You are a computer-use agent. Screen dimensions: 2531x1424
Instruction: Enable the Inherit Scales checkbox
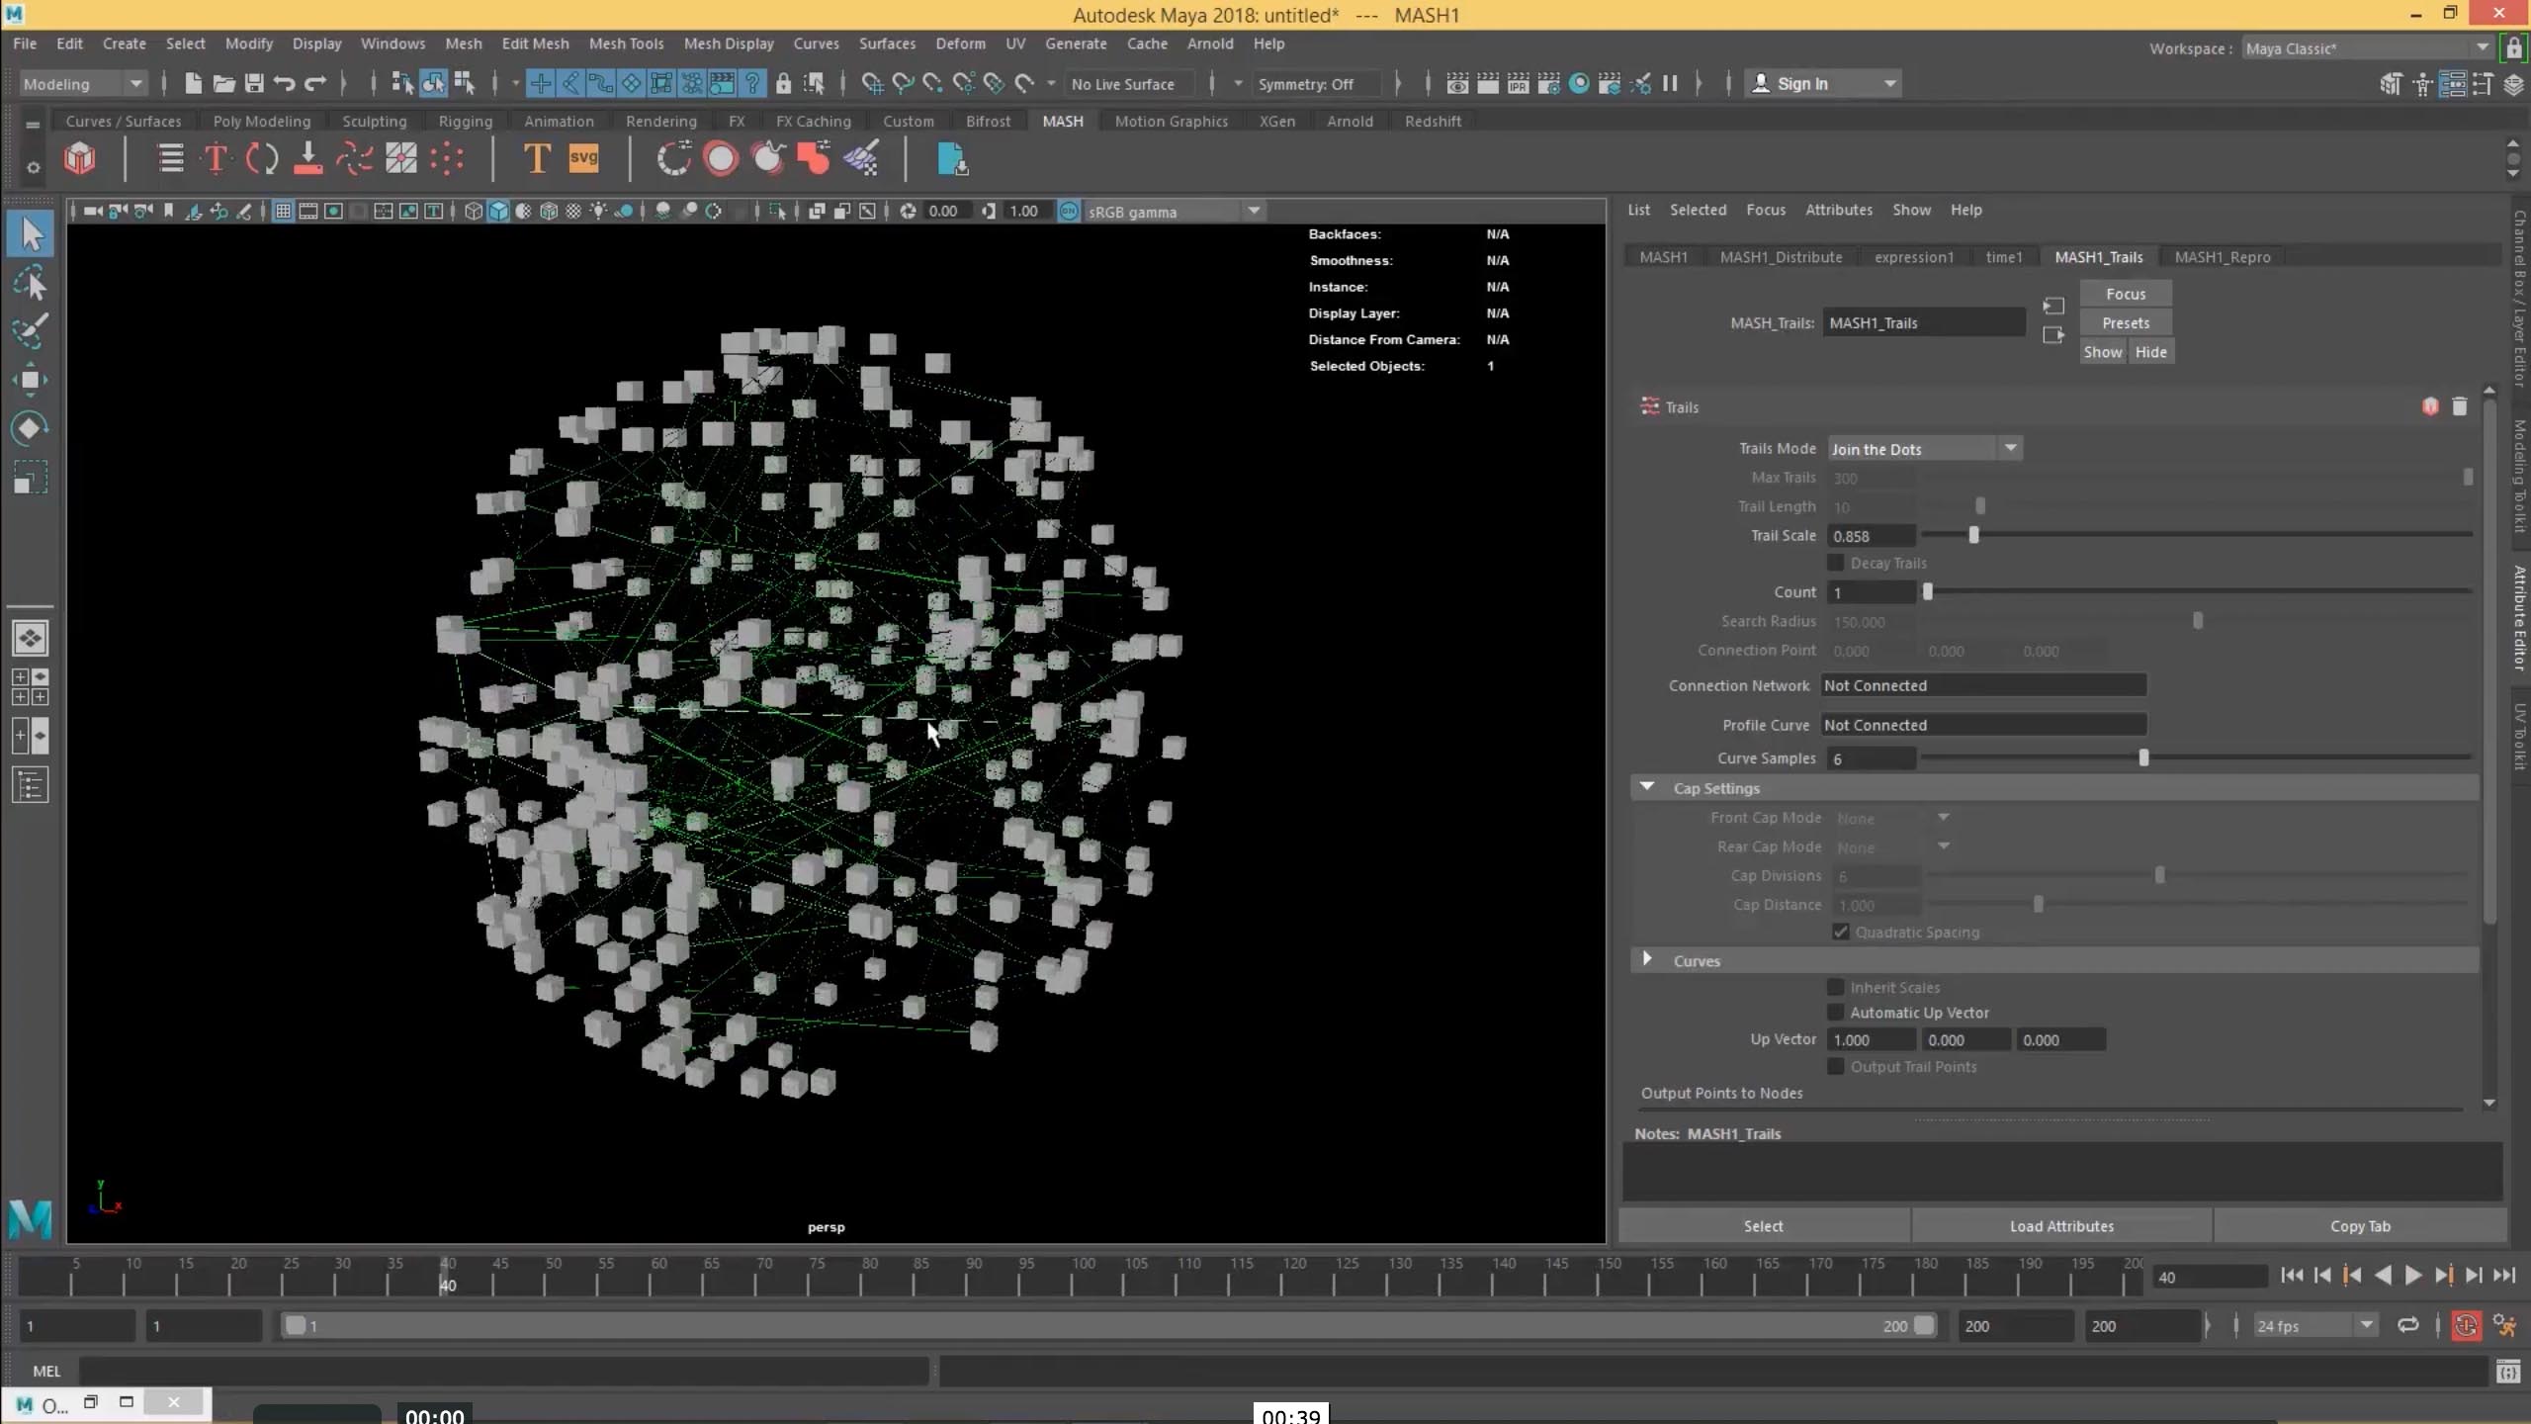click(x=1836, y=987)
